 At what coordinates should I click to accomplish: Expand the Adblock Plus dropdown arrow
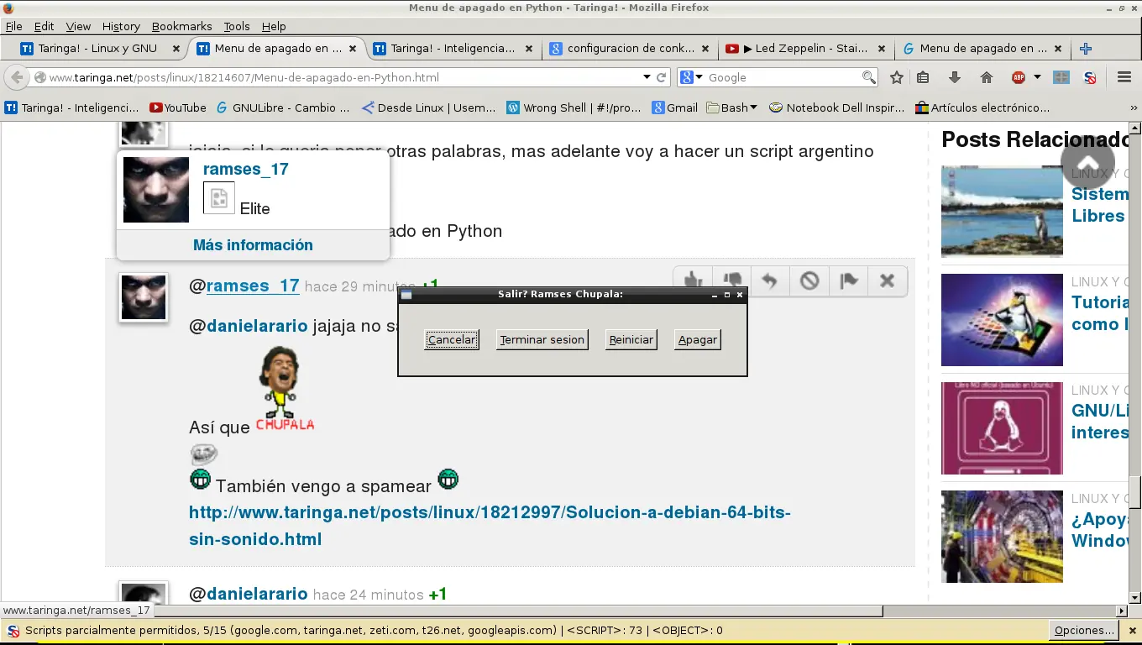pyautogui.click(x=1037, y=77)
